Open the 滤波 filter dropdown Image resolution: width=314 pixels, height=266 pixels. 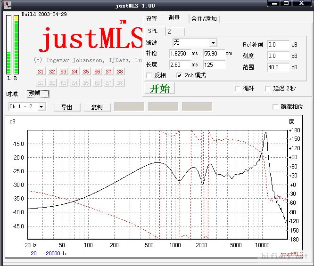click(213, 43)
